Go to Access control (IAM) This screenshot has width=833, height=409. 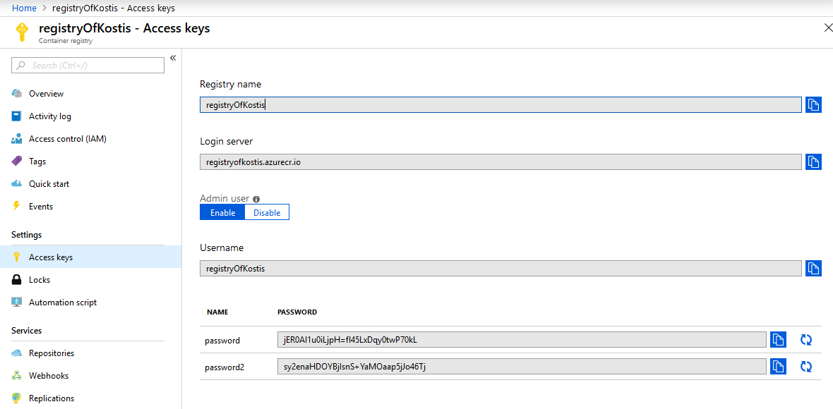67,139
